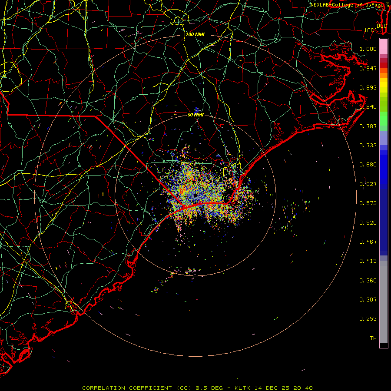Click the 0.360 color scale value
Image resolution: width=391 pixels, height=391 pixels.
coord(368,281)
